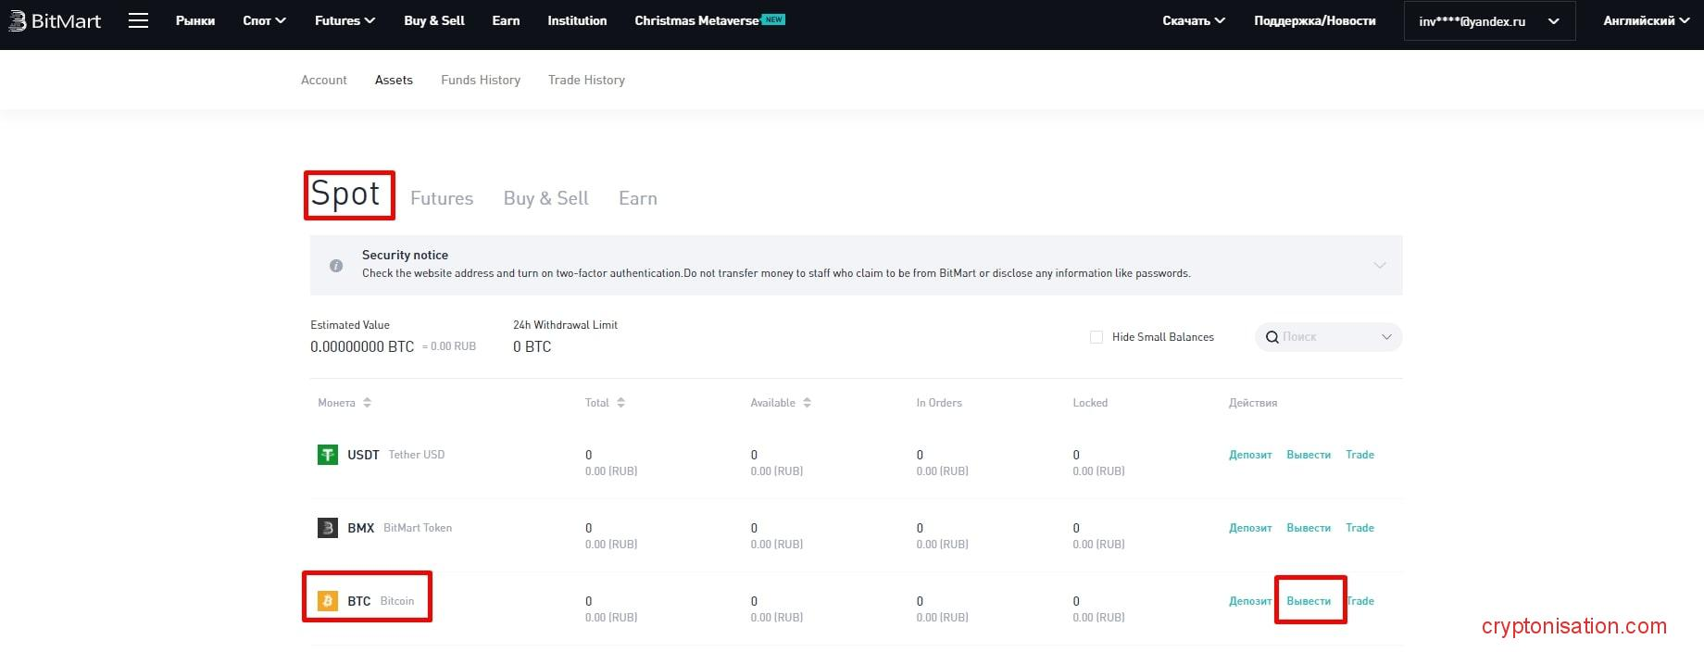
Task: Click Депозит link for USDT
Action: pyautogui.click(x=1249, y=455)
